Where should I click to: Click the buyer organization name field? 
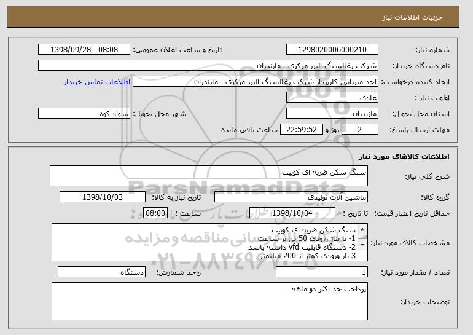pos(208,66)
